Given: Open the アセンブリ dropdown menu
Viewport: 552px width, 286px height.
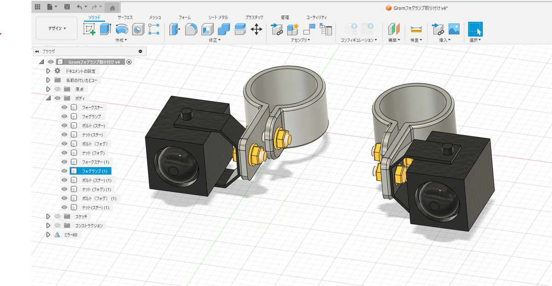Looking at the screenshot, I should click(300, 40).
